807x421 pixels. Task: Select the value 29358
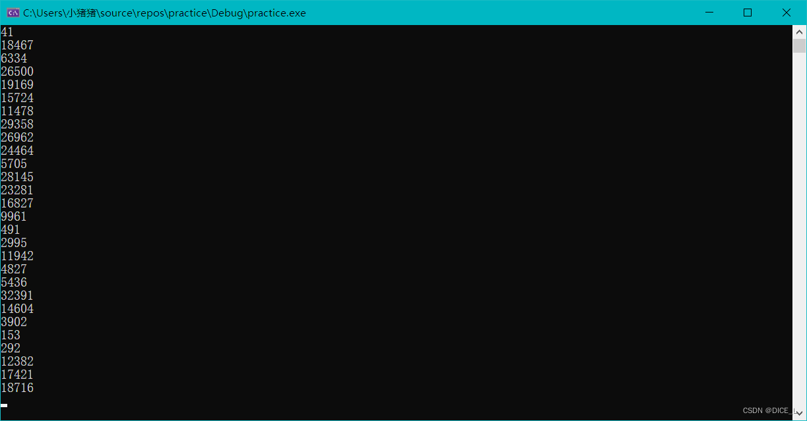(17, 125)
